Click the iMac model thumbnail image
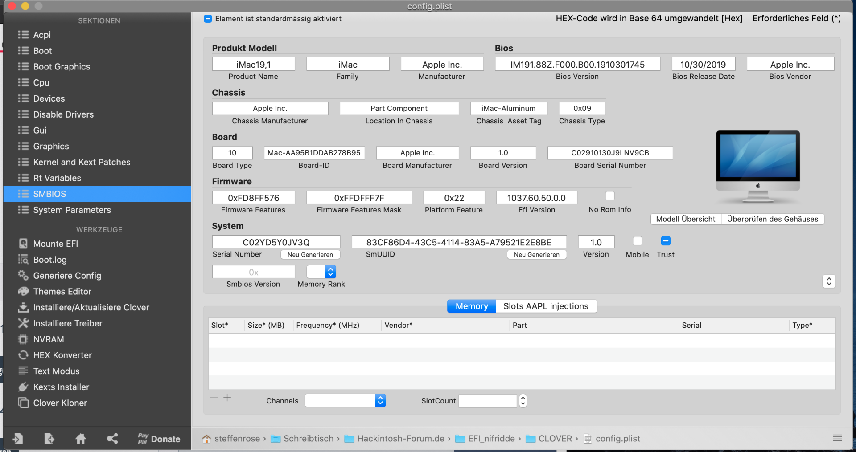The width and height of the screenshot is (856, 452). tap(758, 166)
